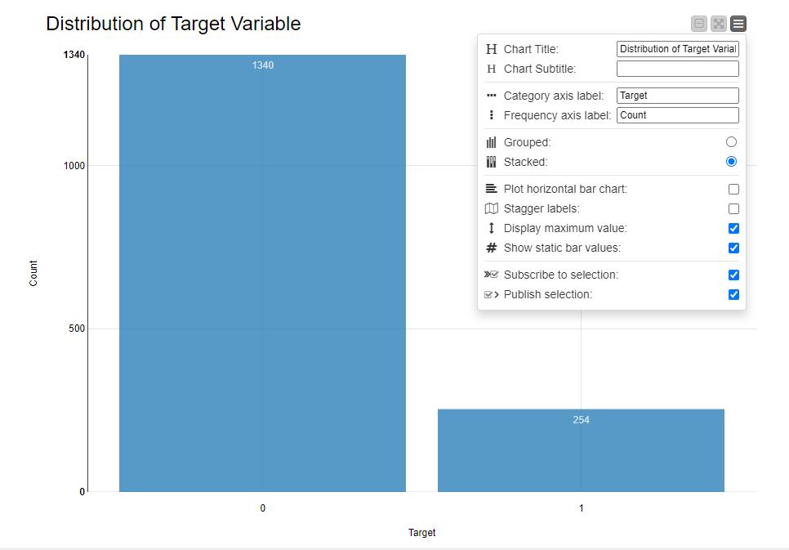Viewport: 789px width, 550px height.
Task: Select the Stacked radio button
Action: tap(731, 162)
